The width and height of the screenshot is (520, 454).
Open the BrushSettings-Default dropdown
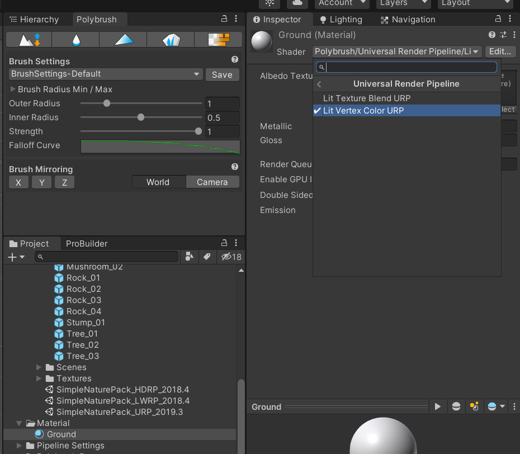[105, 74]
